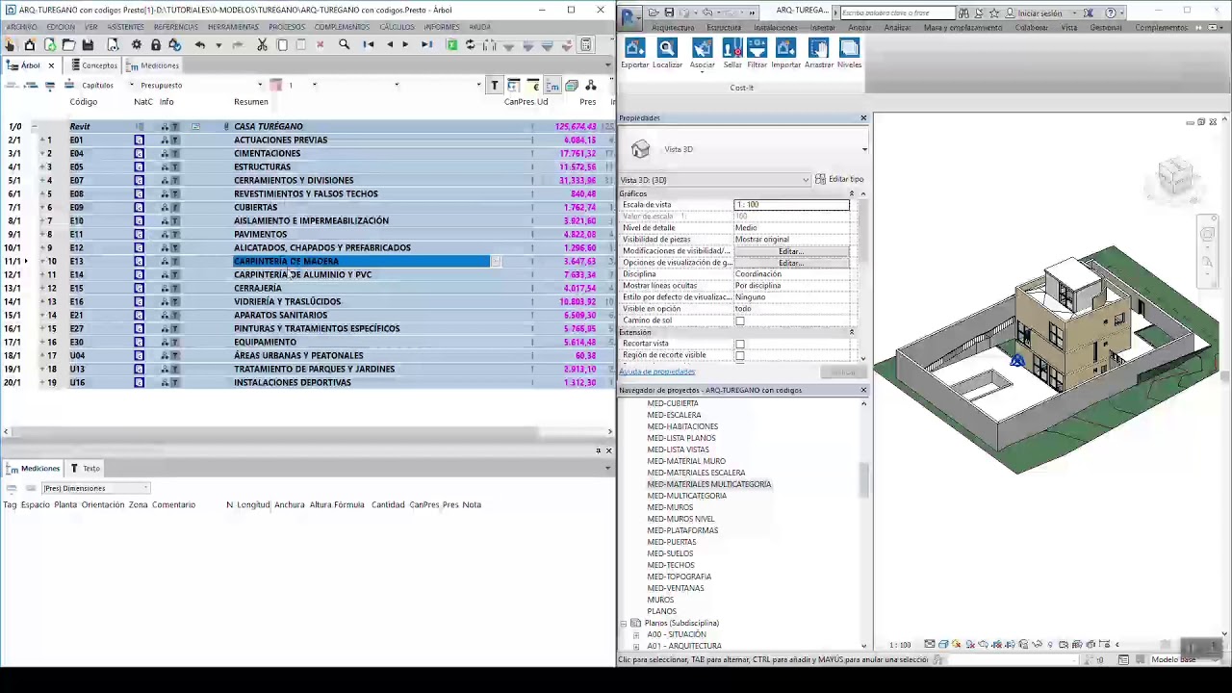Click the ViewCube in Revit 3D view
This screenshot has height=693, width=1232.
coord(1175,177)
